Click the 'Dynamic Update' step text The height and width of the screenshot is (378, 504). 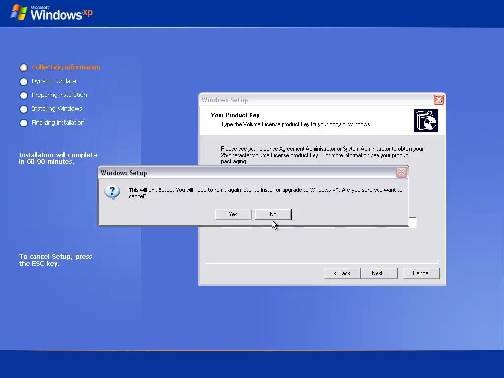[54, 81]
